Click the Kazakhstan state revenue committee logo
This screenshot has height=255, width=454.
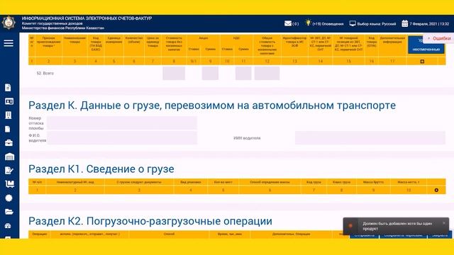9,23
